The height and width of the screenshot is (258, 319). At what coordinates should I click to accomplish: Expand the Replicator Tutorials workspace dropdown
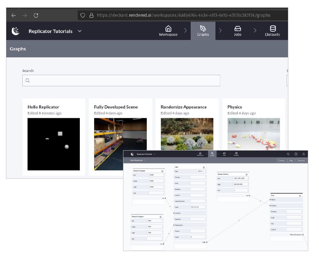tap(79, 31)
